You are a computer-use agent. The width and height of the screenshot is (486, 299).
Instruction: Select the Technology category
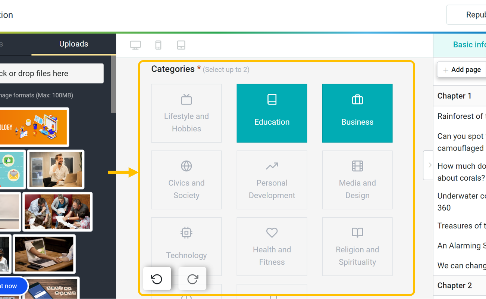pos(186,247)
